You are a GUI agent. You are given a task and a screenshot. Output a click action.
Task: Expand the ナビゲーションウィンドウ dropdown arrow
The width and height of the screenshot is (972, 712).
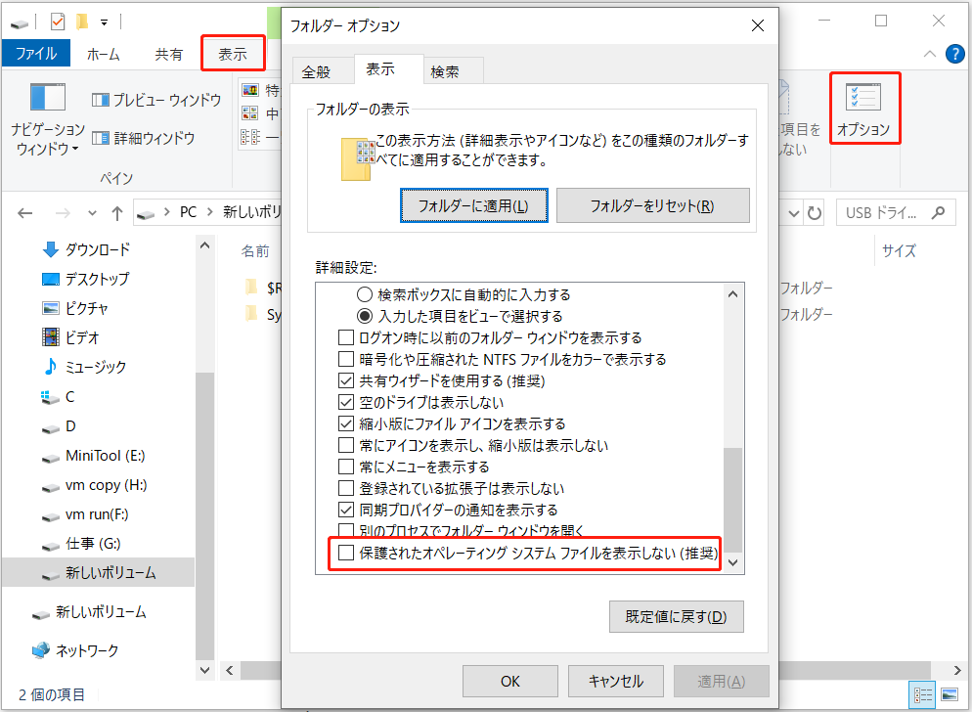point(75,149)
